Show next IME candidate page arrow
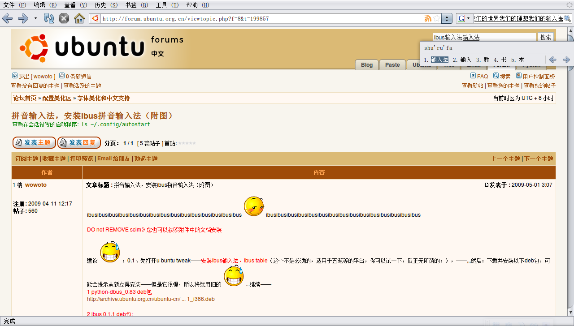Image resolution: width=574 pixels, height=326 pixels. [x=566, y=60]
